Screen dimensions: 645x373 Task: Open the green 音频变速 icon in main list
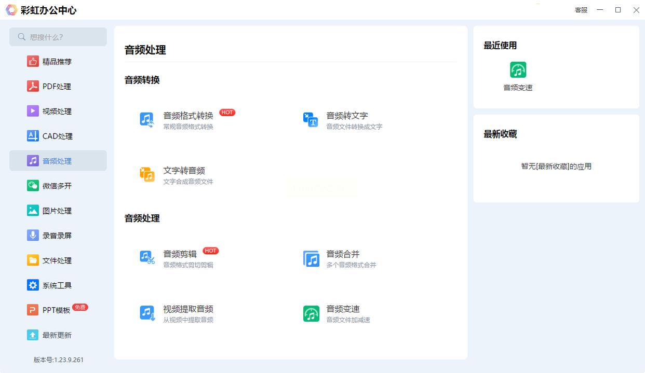(x=311, y=313)
